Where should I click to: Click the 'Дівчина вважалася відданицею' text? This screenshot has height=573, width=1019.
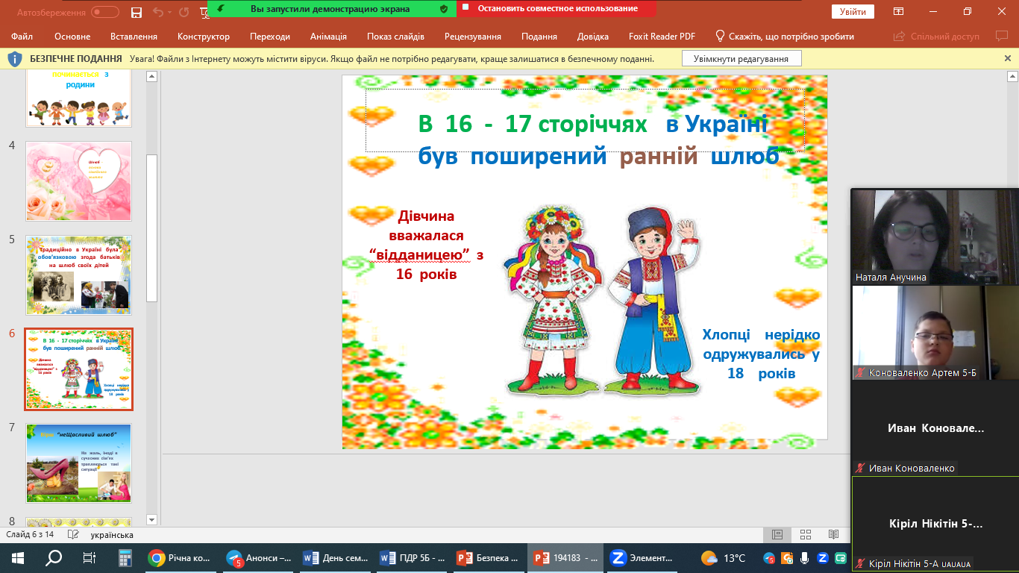click(x=426, y=245)
